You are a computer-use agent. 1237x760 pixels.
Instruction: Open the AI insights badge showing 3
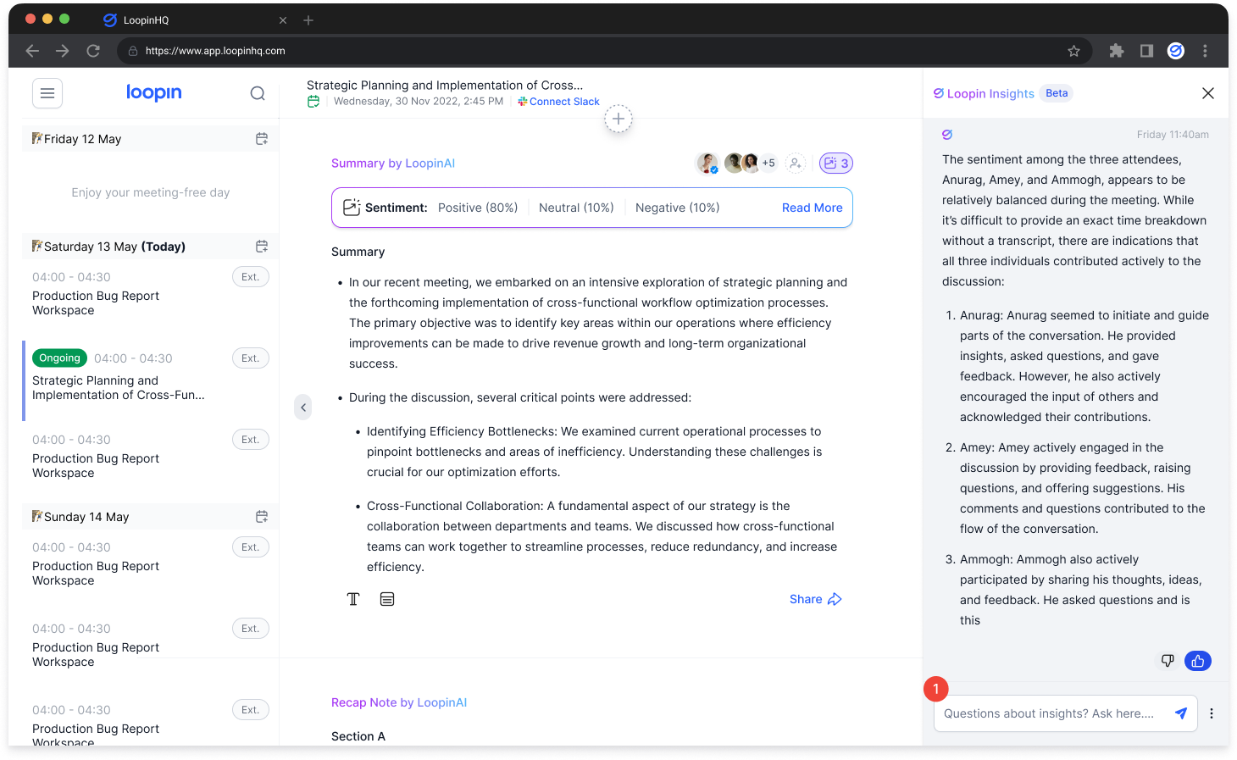[x=835, y=164]
